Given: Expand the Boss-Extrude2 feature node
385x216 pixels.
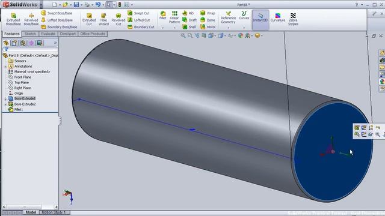Looking at the screenshot, I should [x=5, y=104].
